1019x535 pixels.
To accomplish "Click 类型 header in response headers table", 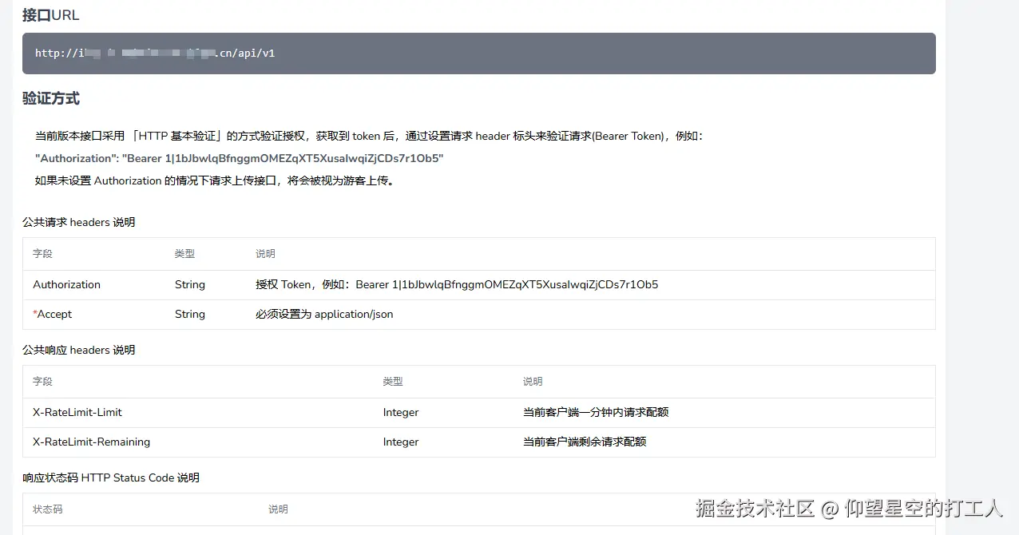I will [393, 382].
